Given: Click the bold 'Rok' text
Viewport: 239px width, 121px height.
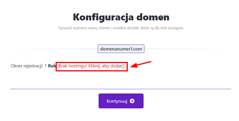Looking at the screenshot, I should pyautogui.click(x=52, y=66).
